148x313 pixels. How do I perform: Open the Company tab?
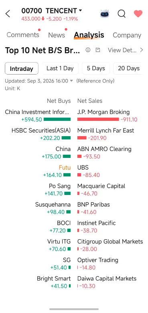coord(127,35)
